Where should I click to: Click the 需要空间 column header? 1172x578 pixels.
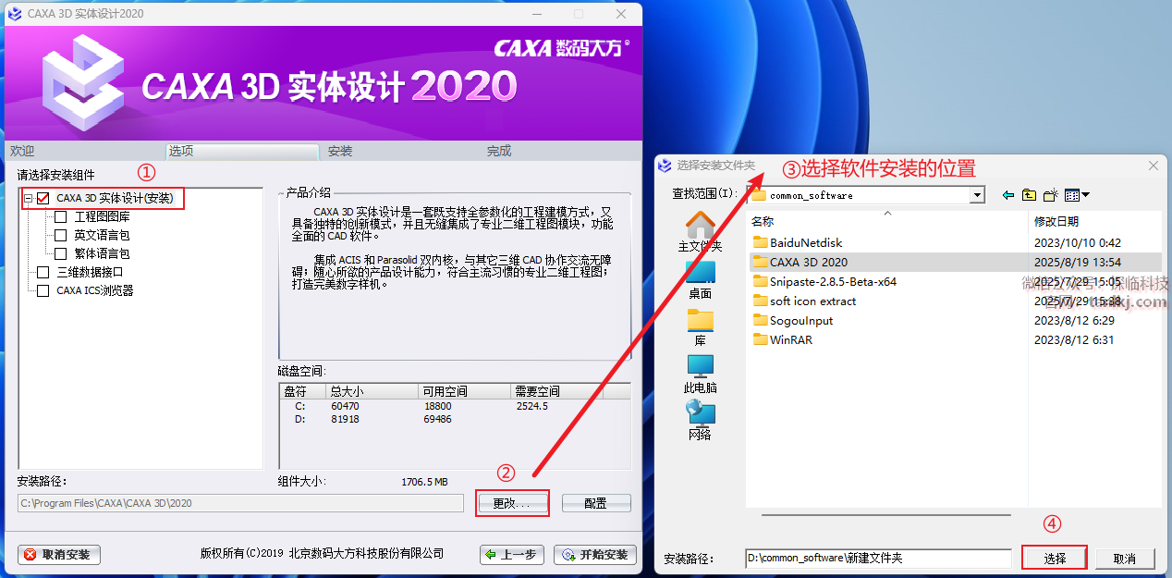[x=557, y=391]
